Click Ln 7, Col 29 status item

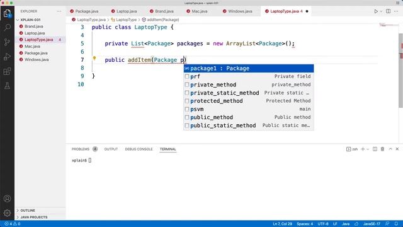tap(282, 224)
